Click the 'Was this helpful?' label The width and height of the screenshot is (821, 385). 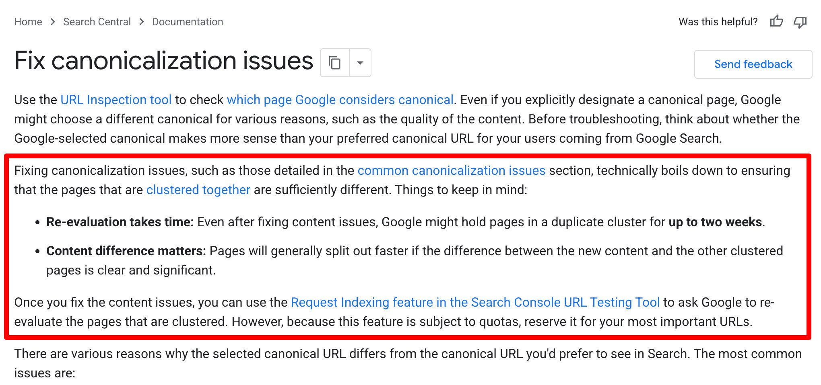[x=718, y=22]
